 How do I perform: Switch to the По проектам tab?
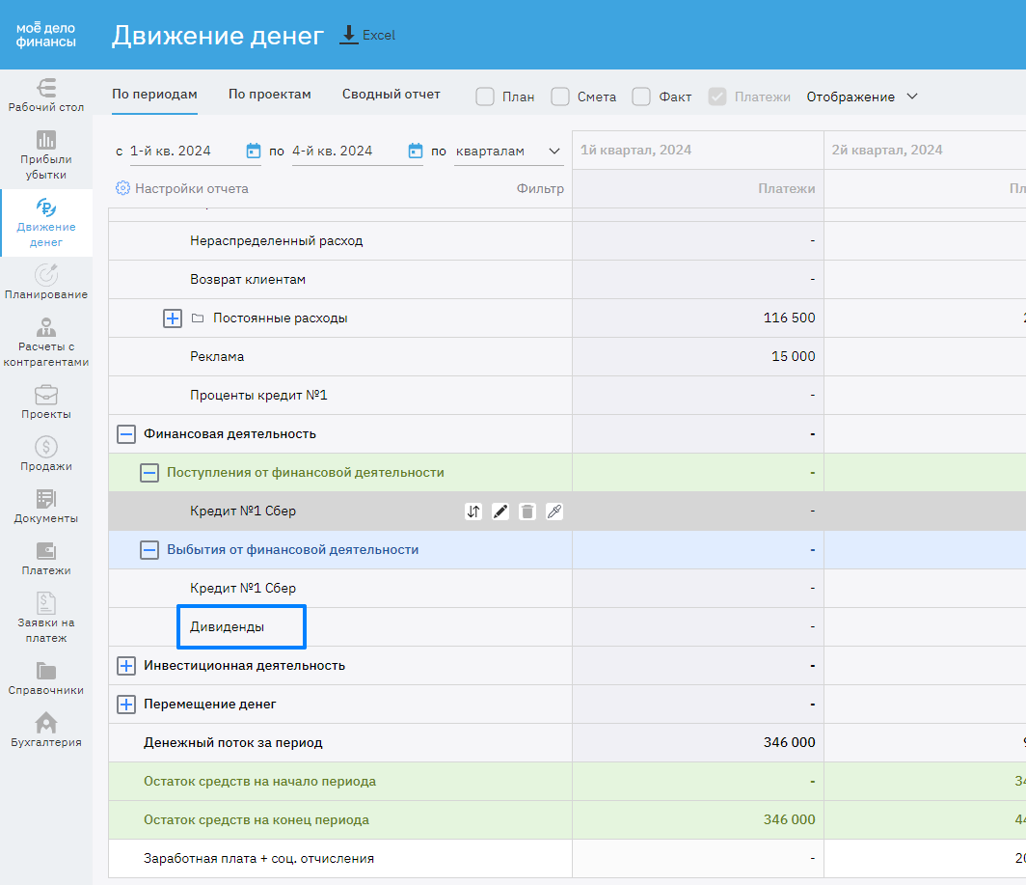(270, 95)
